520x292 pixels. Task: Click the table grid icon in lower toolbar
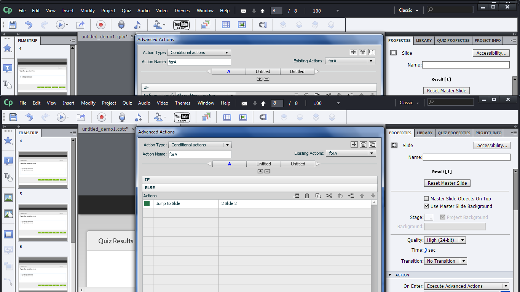pyautogui.click(x=227, y=117)
